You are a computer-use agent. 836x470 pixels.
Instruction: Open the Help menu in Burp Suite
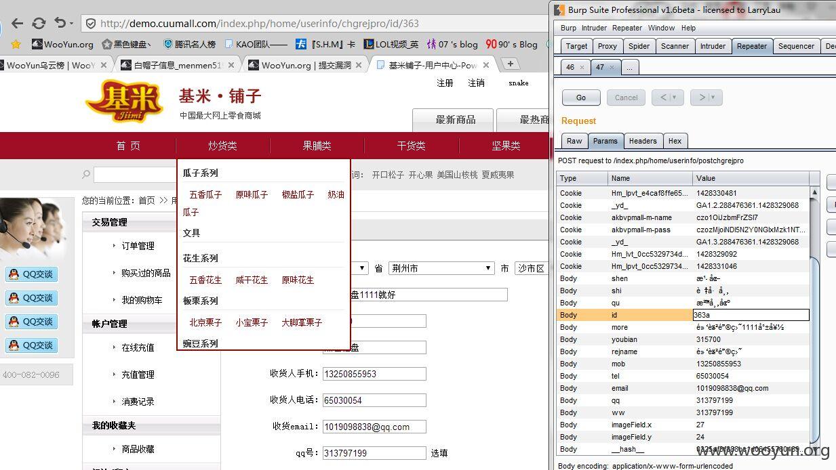[688, 28]
